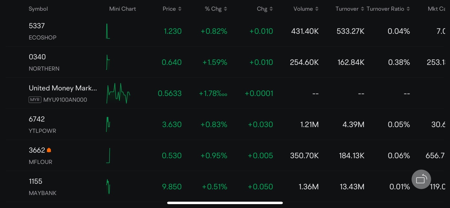Select the Symbol column header

38,9
